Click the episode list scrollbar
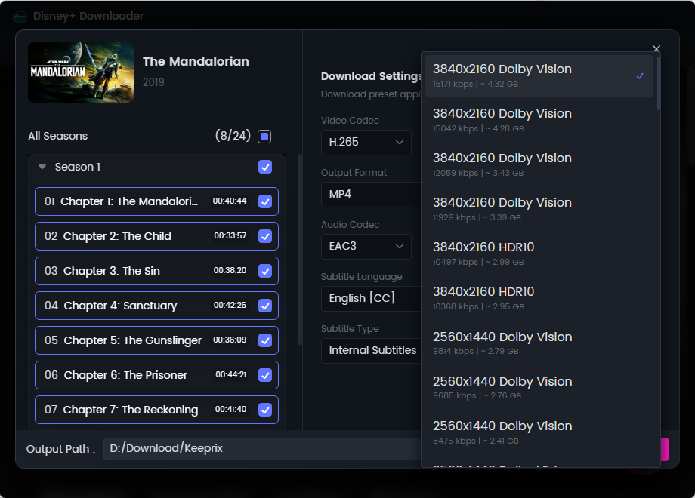695x498 pixels. tap(300, 249)
